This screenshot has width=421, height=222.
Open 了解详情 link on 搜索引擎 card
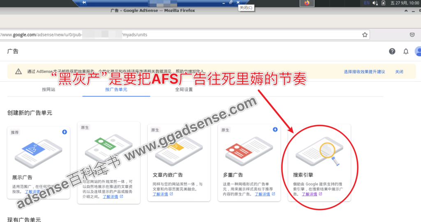pos(309,194)
